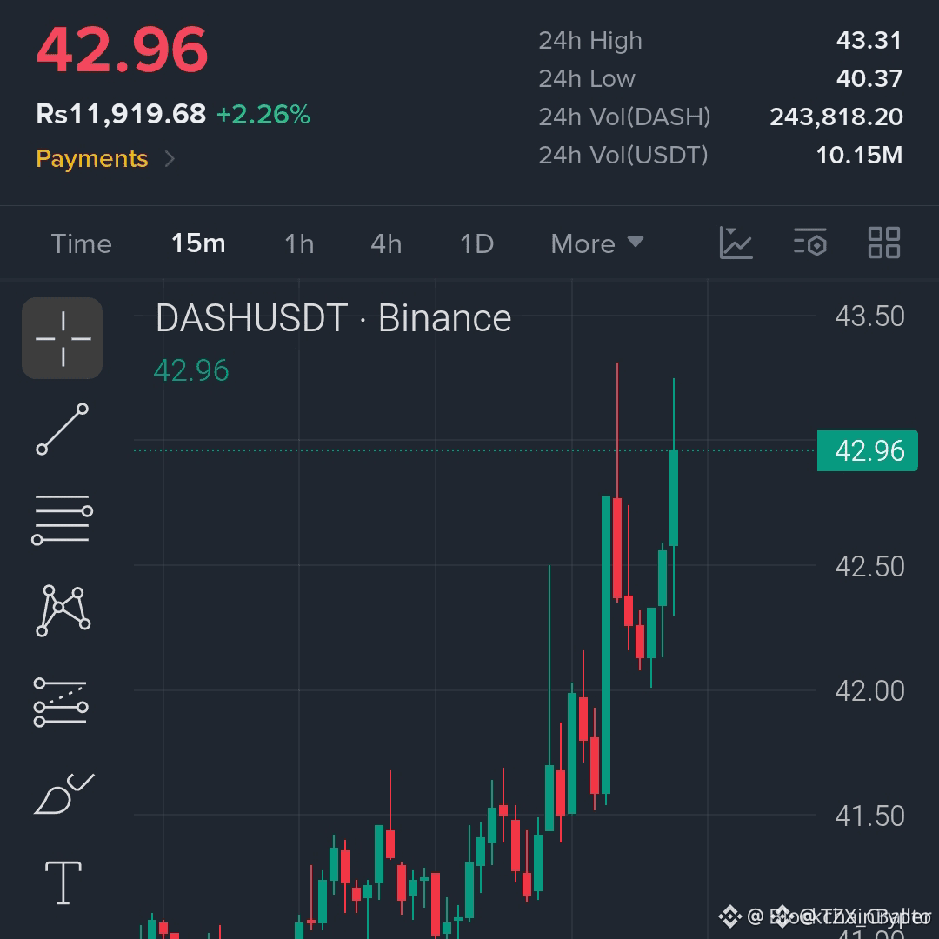
Task: Open the Payments link
Action: coord(91,159)
